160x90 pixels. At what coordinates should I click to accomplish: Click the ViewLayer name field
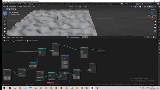click(150, 4)
